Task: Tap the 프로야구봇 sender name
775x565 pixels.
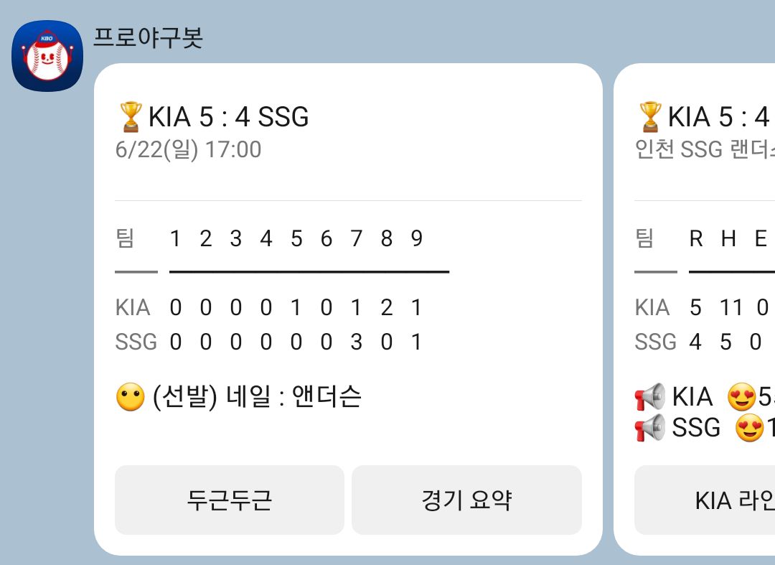Action: coord(148,37)
